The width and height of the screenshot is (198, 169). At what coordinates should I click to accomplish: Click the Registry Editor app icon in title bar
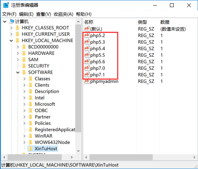pos(6,5)
